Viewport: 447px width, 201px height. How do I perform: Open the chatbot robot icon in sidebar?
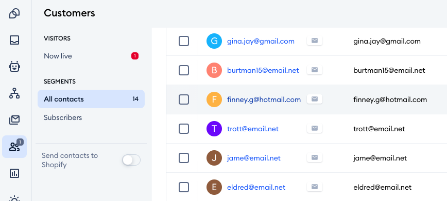14,67
